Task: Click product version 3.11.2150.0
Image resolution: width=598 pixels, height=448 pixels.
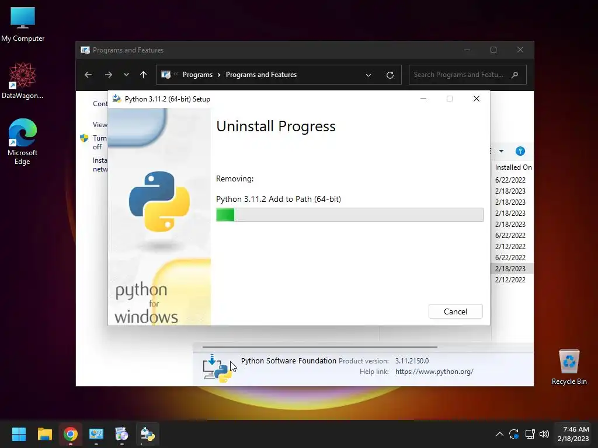Action: coord(412,360)
